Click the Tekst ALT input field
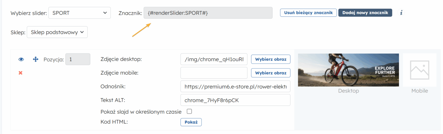443x134 pixels. tap(235, 100)
